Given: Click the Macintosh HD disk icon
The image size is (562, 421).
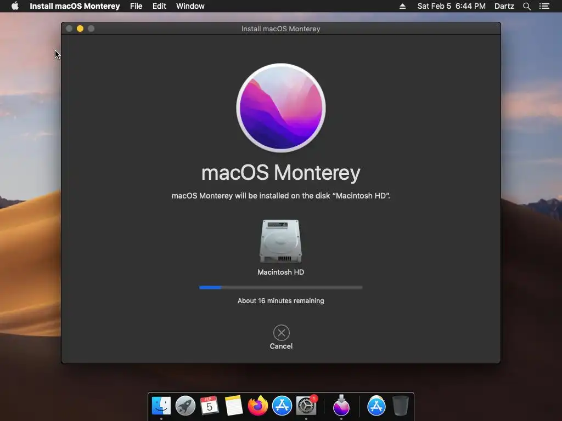Looking at the screenshot, I should [x=280, y=241].
